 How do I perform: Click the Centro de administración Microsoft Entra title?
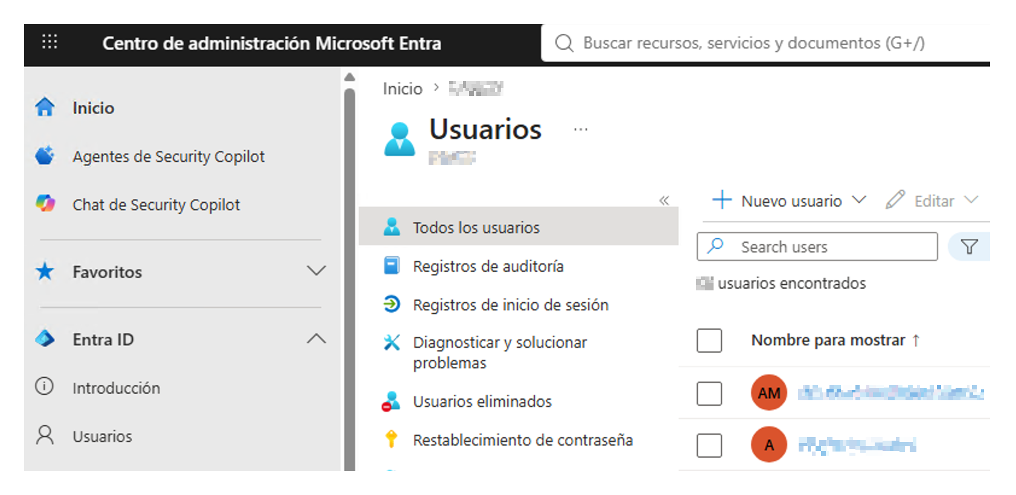point(272,43)
